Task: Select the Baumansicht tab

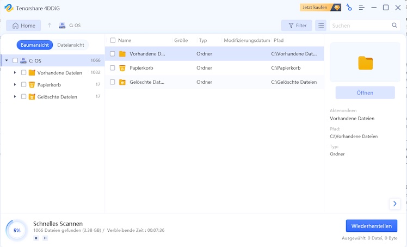Action: point(35,45)
